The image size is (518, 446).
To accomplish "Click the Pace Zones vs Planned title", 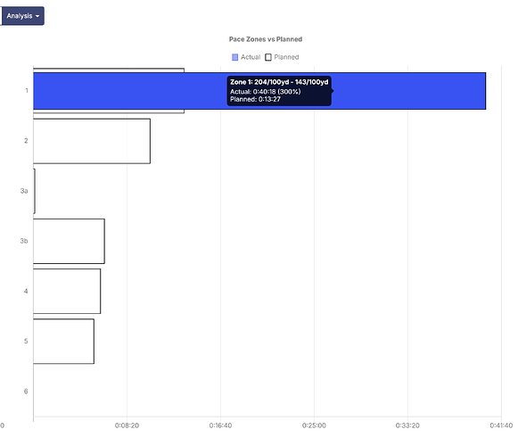I will point(266,39).
